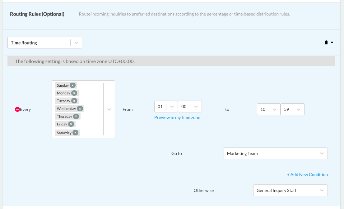Click the Sunday day tag label

pos(63,85)
